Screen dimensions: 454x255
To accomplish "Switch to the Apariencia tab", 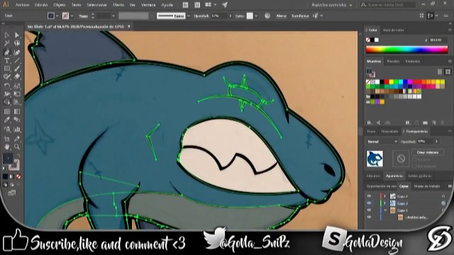I will [394, 176].
